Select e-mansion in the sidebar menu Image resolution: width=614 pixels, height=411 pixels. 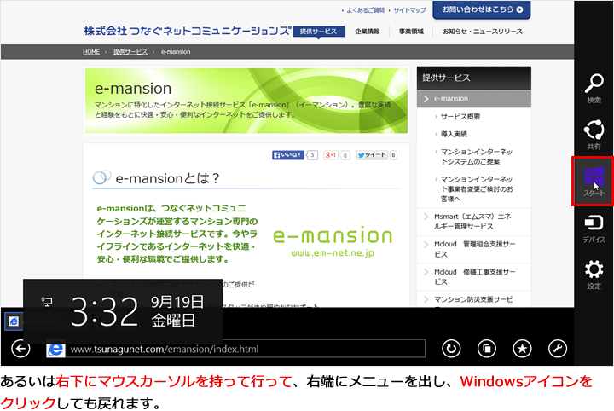point(474,99)
